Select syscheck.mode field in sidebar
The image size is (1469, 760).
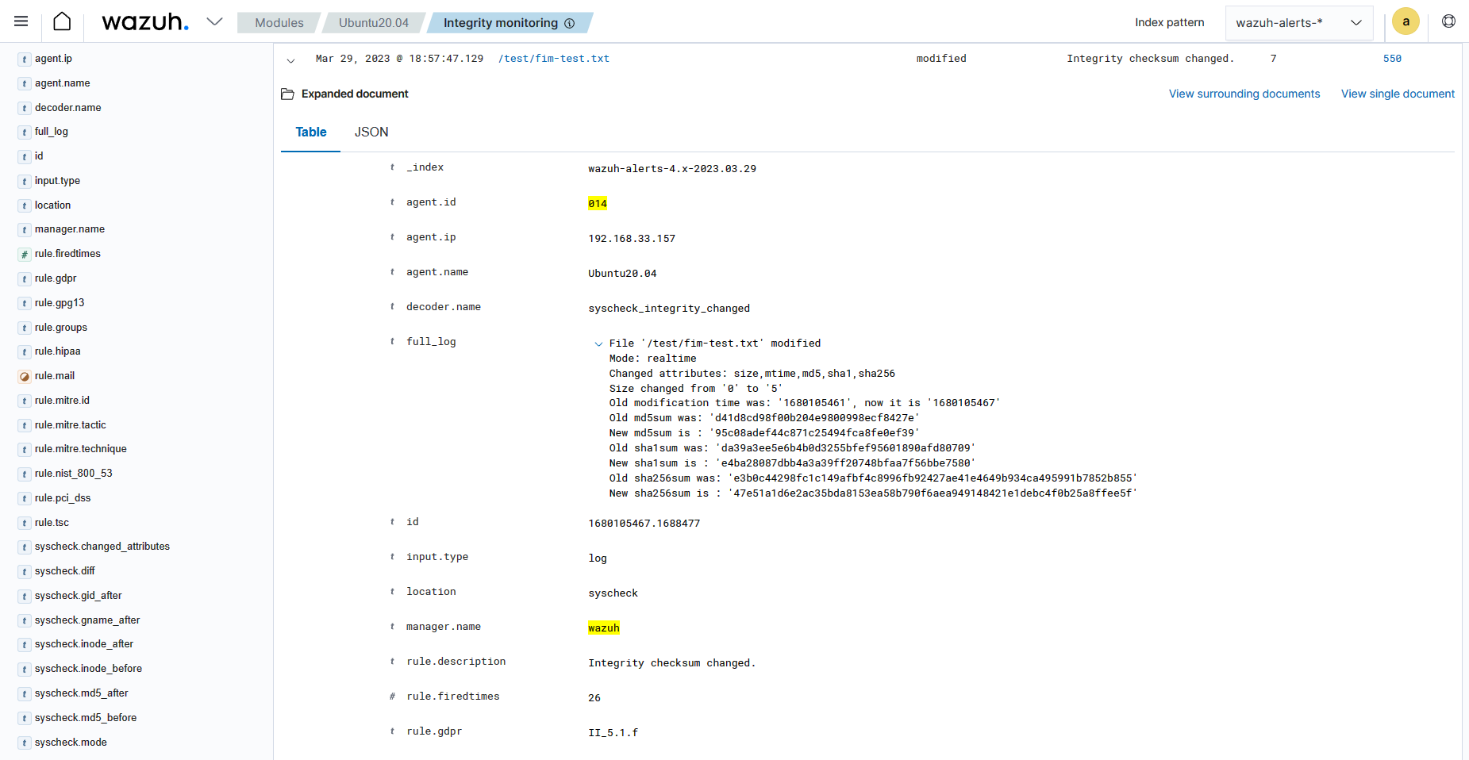(x=71, y=743)
